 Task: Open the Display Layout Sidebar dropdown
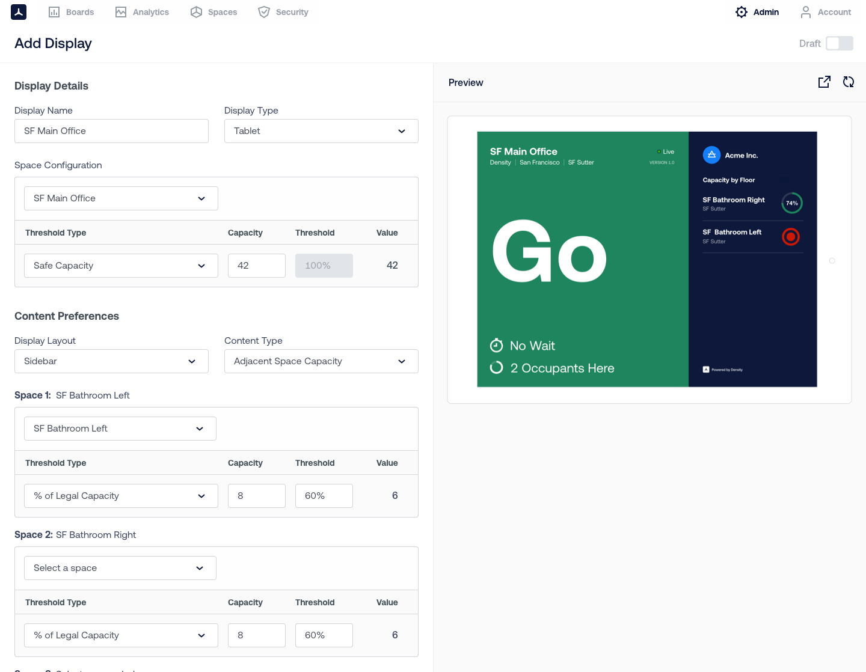pos(111,361)
